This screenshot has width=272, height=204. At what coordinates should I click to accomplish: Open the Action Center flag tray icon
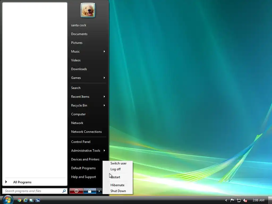coord(232,200)
